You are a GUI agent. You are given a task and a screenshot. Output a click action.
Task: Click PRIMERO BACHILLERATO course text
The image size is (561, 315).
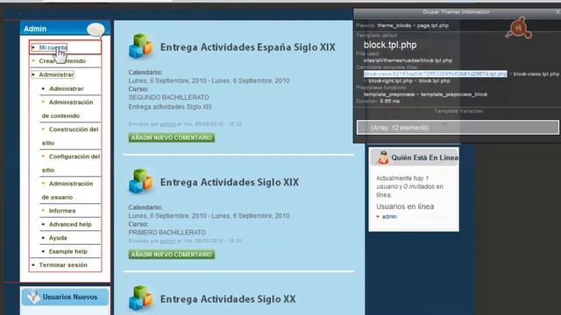click(x=167, y=232)
